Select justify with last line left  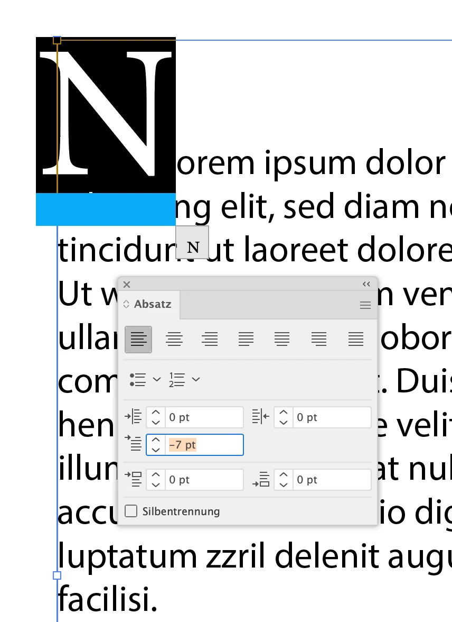click(x=246, y=340)
